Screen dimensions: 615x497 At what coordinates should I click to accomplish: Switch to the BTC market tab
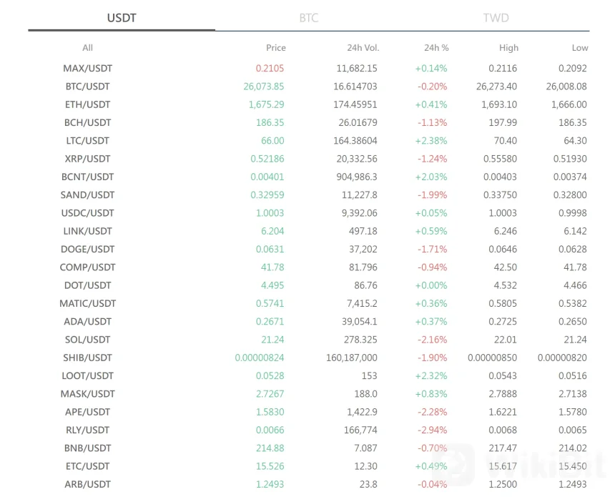pyautogui.click(x=308, y=18)
